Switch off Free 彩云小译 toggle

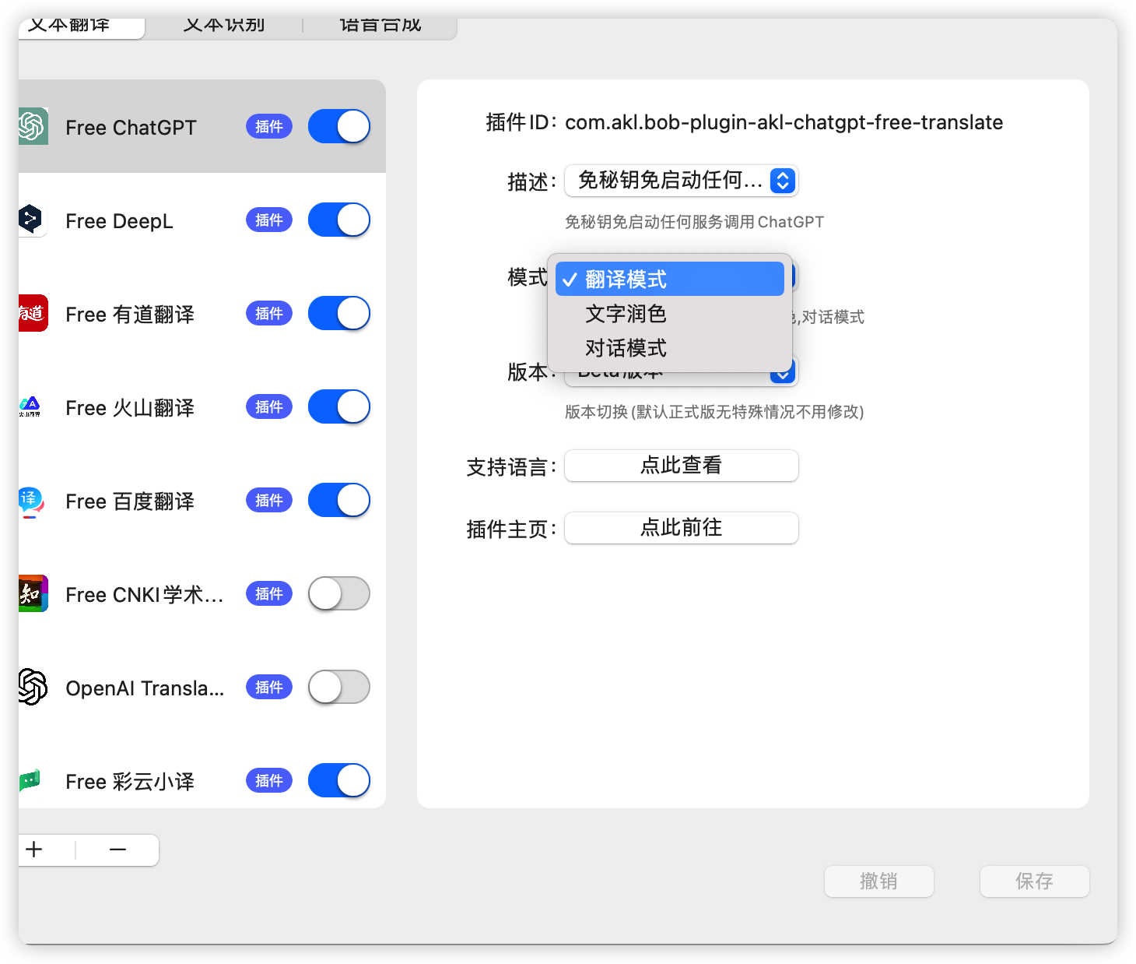(339, 780)
